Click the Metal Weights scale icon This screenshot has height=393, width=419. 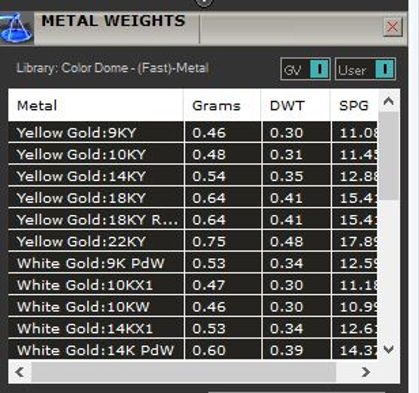click(17, 28)
